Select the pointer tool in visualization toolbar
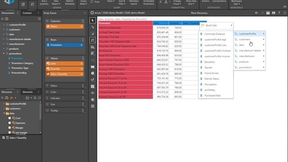Screen dimensions: 288x162 [x=93, y=20]
